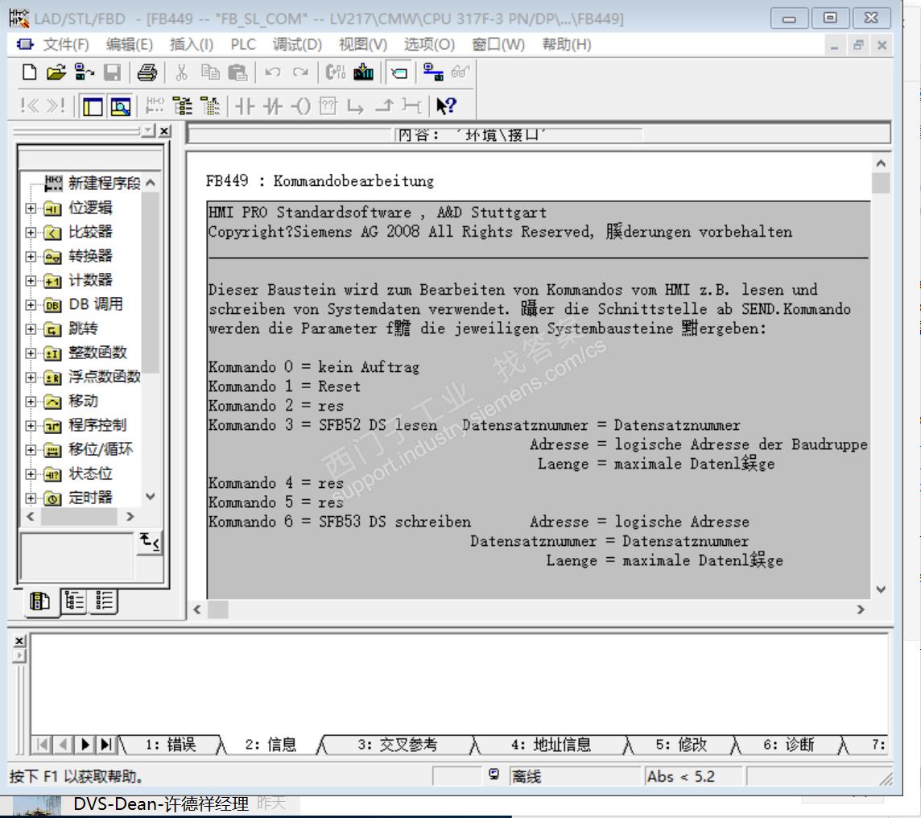Select the 移动 tree item

tap(83, 401)
